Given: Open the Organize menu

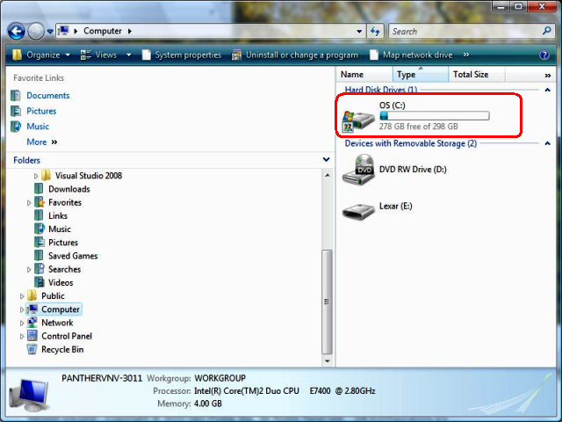Looking at the screenshot, I should (x=42, y=55).
